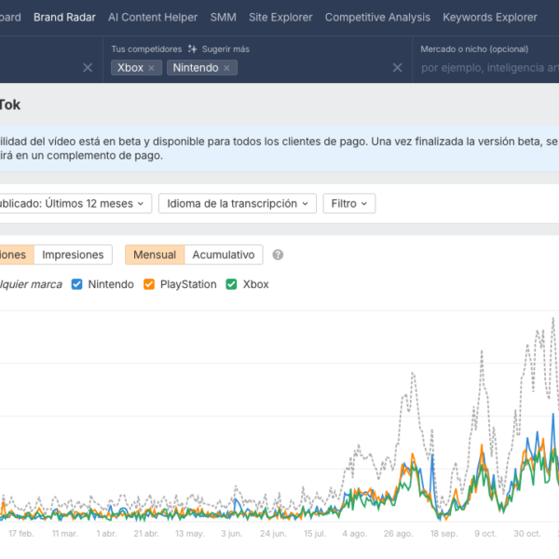The width and height of the screenshot is (559, 559).
Task: Remove the Xbox competitor tag
Action: pos(152,68)
